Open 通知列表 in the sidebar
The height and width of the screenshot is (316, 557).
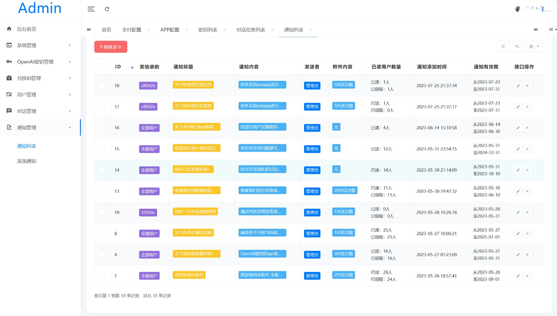pos(27,146)
